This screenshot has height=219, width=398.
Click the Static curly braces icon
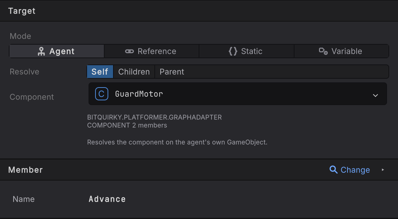[x=233, y=51]
